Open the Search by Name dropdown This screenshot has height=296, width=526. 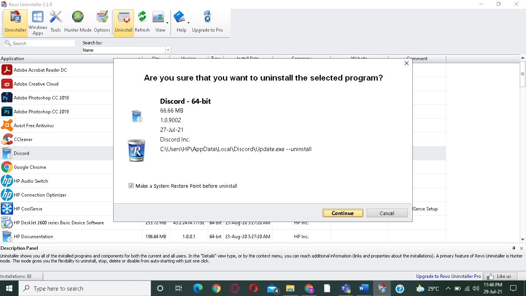(168, 50)
